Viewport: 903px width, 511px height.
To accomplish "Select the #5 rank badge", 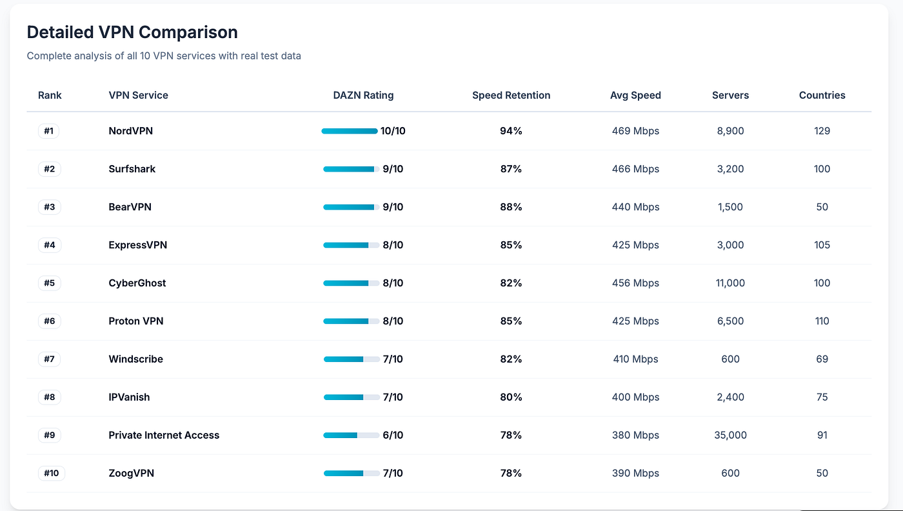I will click(x=49, y=283).
